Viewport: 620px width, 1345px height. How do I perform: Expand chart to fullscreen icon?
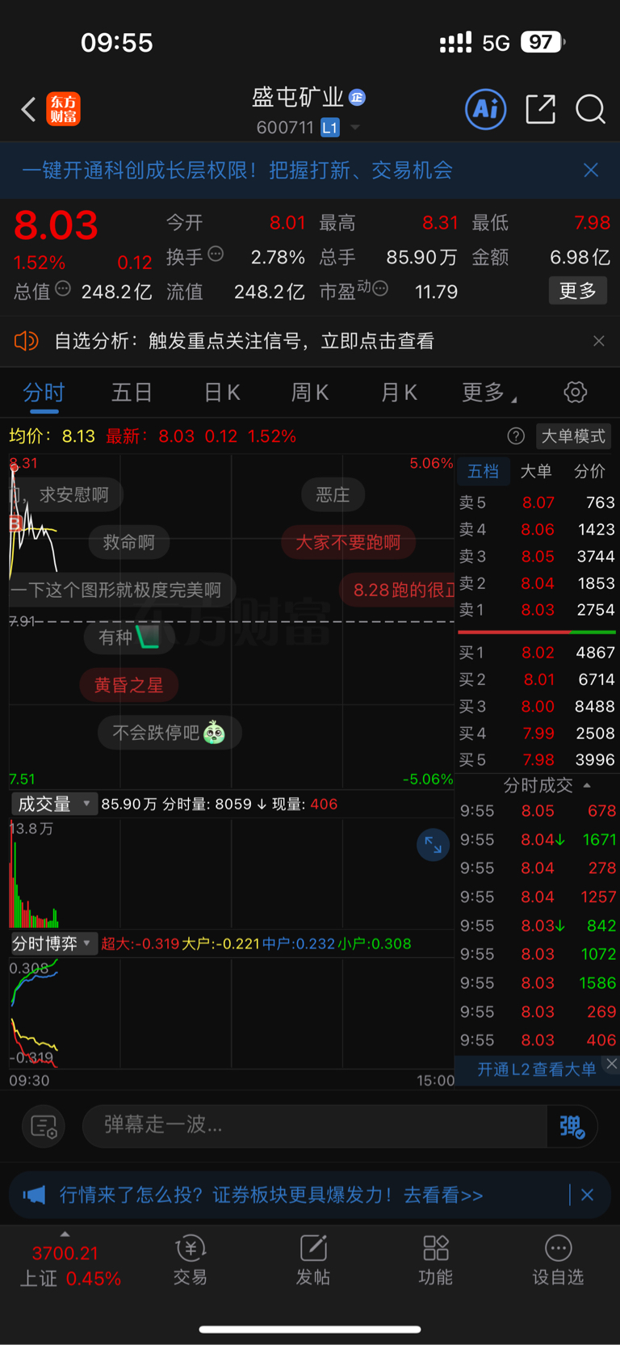point(433,845)
